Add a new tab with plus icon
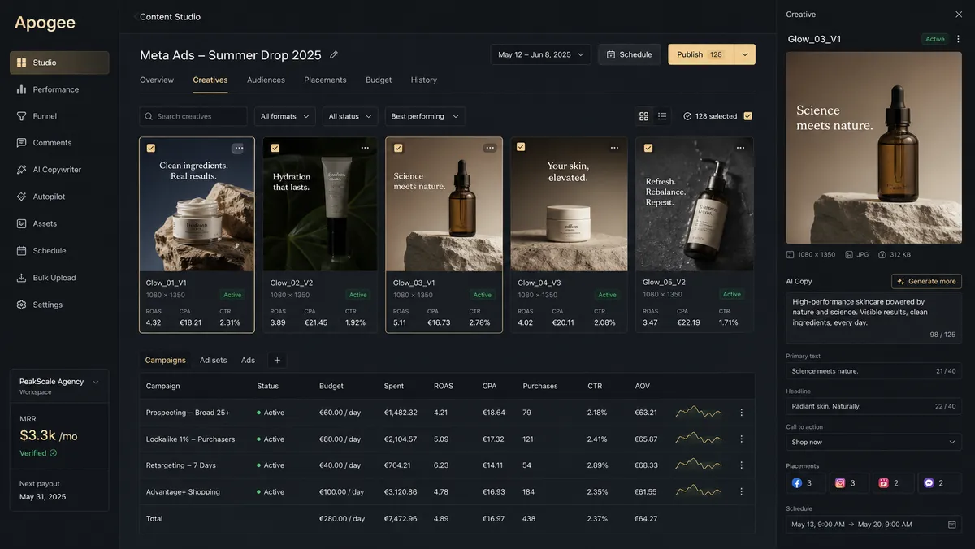 [x=276, y=360]
